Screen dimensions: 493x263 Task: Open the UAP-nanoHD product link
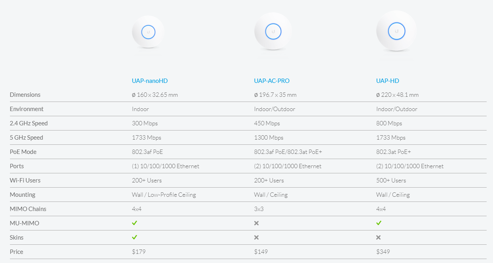[150, 81]
